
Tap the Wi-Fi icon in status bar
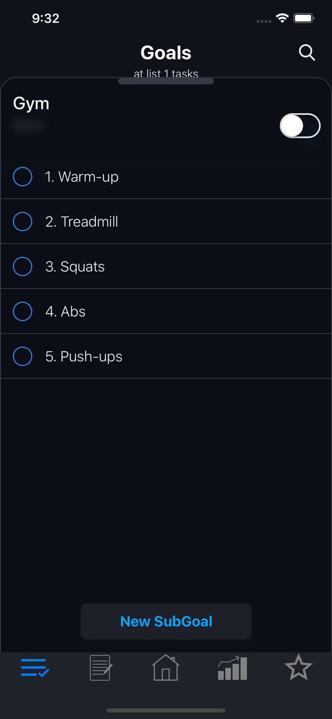click(282, 18)
